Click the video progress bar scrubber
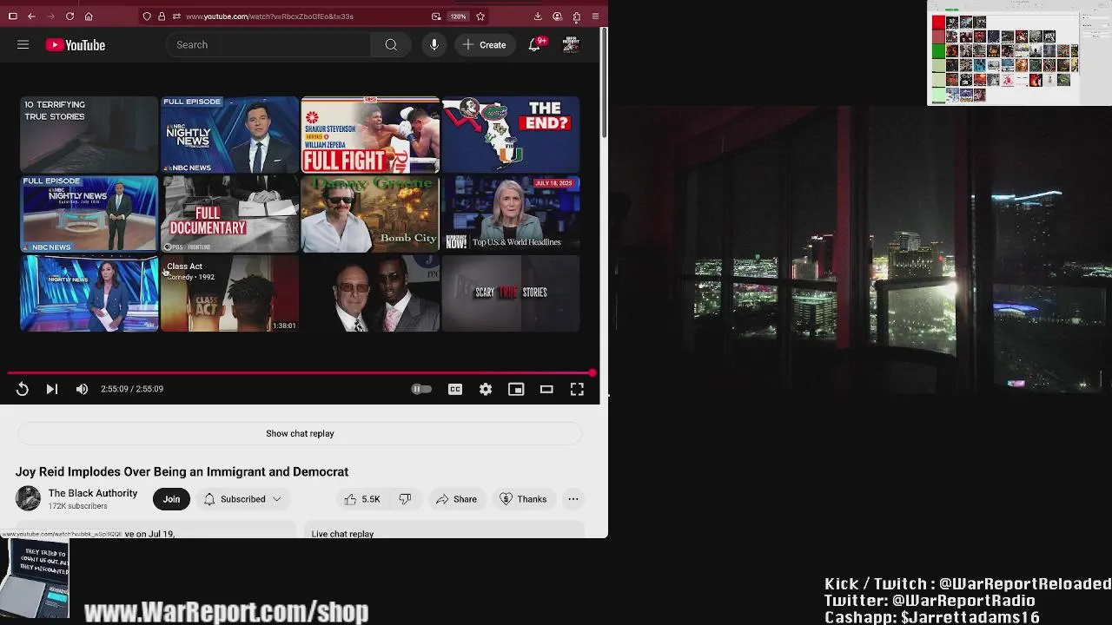Screen dimensions: 1112x625 592,373
